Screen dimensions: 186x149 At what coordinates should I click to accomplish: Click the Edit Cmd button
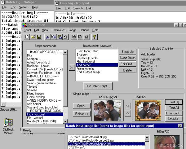[127, 64]
